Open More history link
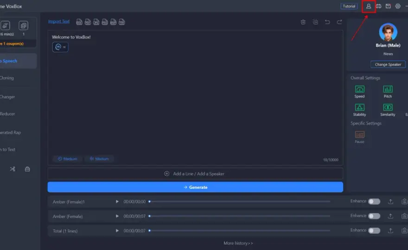 (x=238, y=243)
